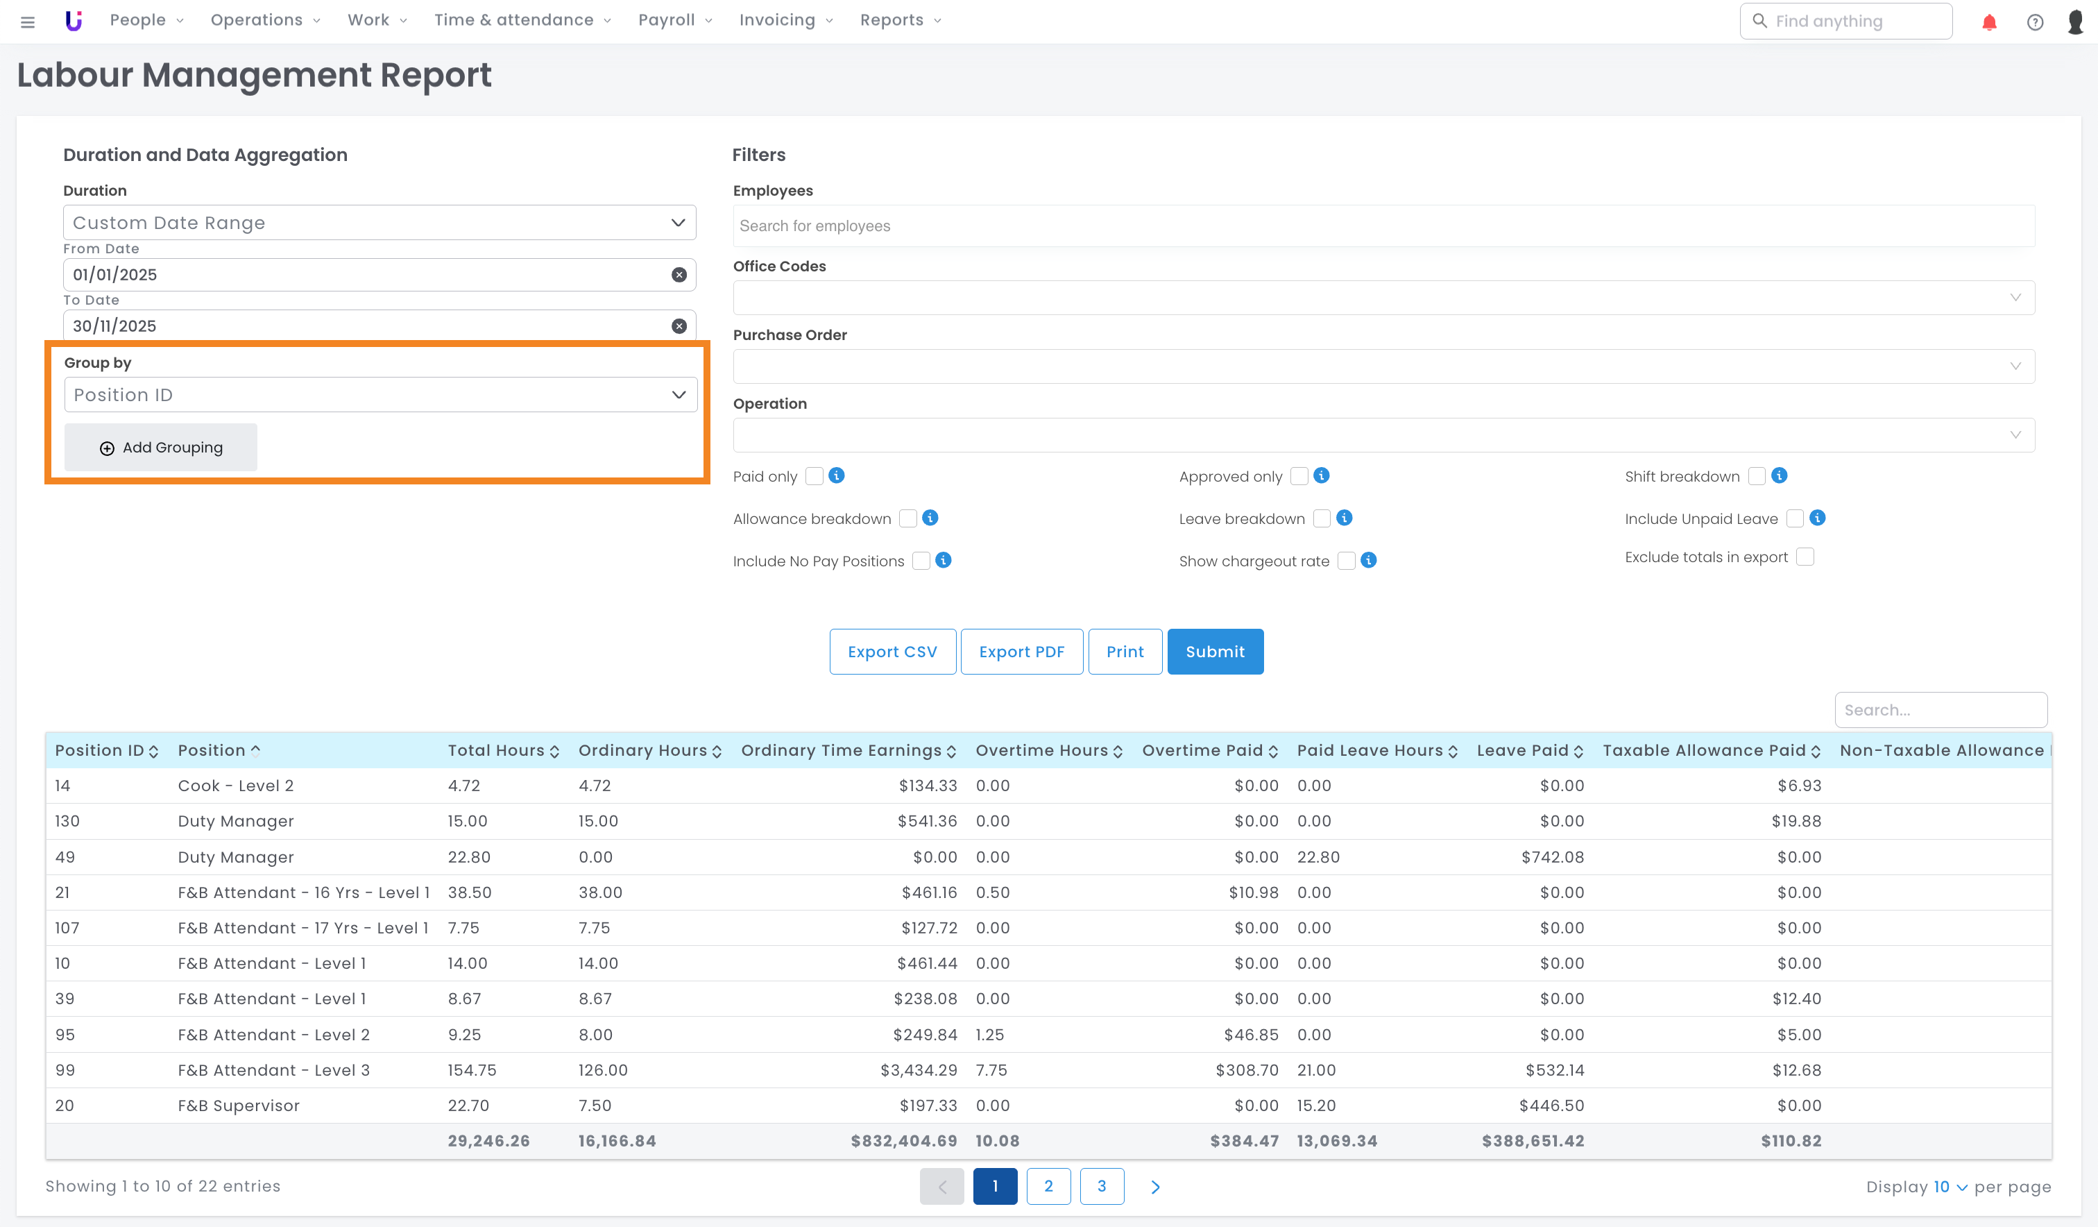Open the hamburger navigation menu
The width and height of the screenshot is (2098, 1227).
[x=28, y=22]
